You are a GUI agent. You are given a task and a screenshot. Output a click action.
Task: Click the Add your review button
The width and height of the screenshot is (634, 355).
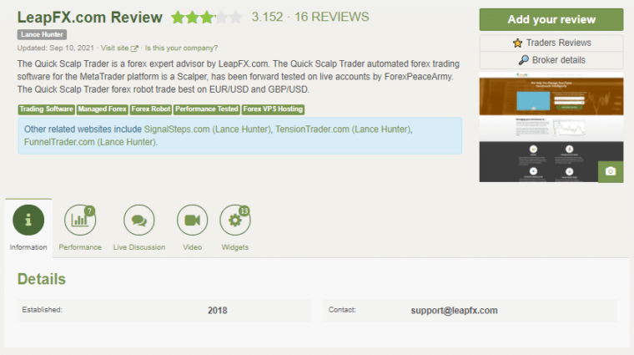pos(551,19)
